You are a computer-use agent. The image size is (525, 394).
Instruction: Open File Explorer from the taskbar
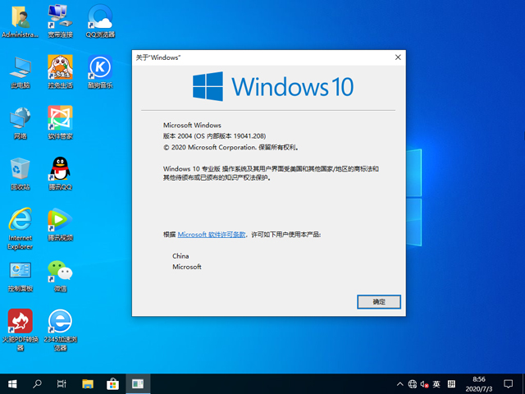click(x=88, y=384)
